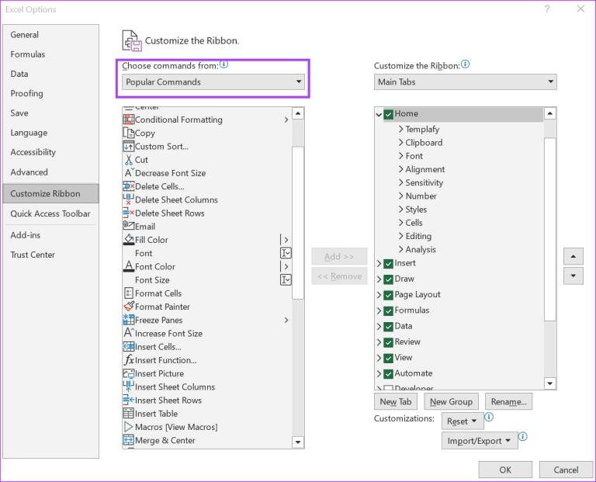Select the Insert Sheet Columns icon
This screenshot has height=482, width=596.
[129, 387]
